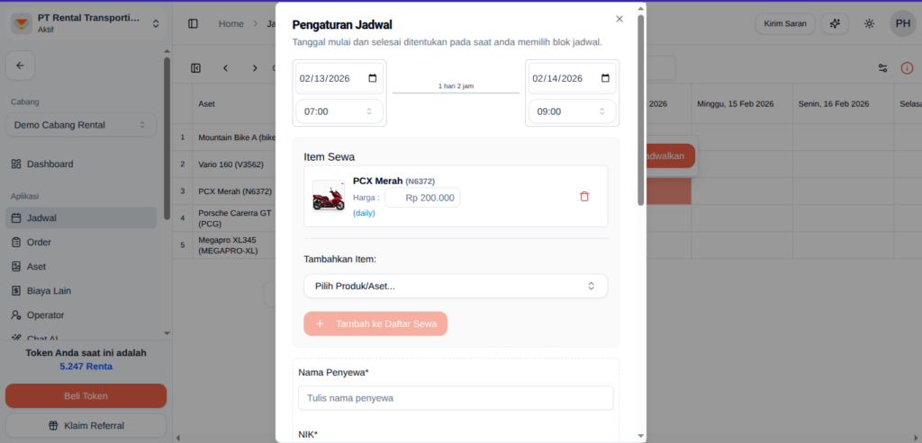Screen dimensions: 922x443
Task: Click the Beli Token button
Action: tap(86, 395)
